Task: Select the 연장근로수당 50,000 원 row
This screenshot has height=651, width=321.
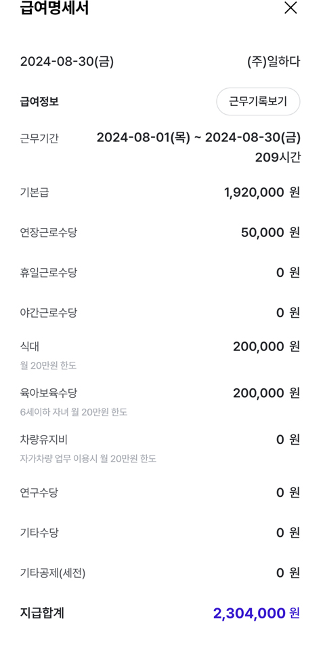Action: click(x=160, y=232)
